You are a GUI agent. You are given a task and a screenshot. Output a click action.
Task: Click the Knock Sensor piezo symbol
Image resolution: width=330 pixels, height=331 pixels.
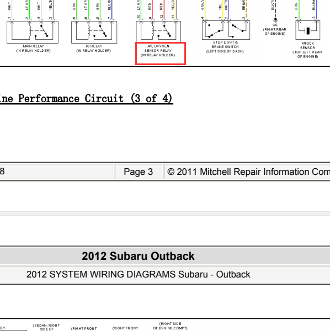point(308,30)
